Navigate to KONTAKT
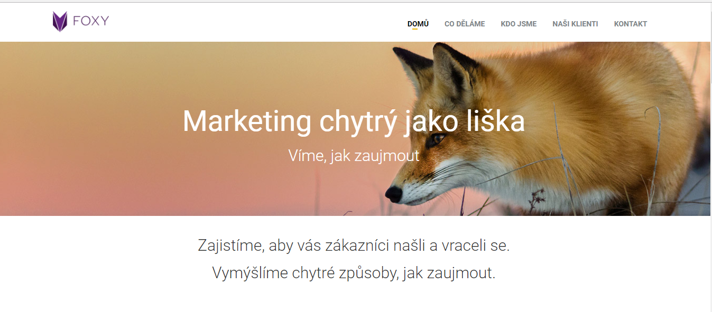Screen dimensions: 712x312 point(631,24)
